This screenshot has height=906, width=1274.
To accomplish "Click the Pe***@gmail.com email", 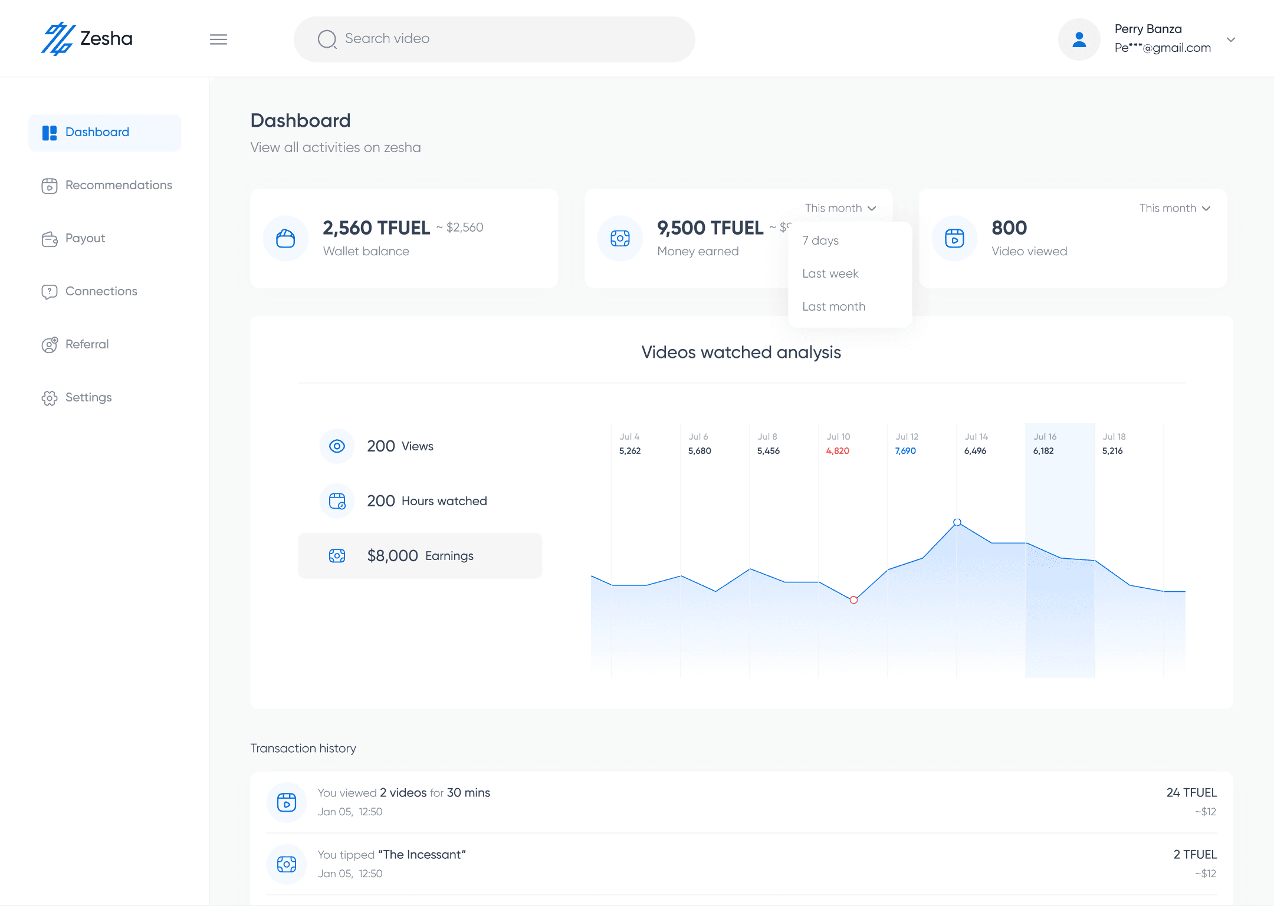I will click(x=1163, y=48).
